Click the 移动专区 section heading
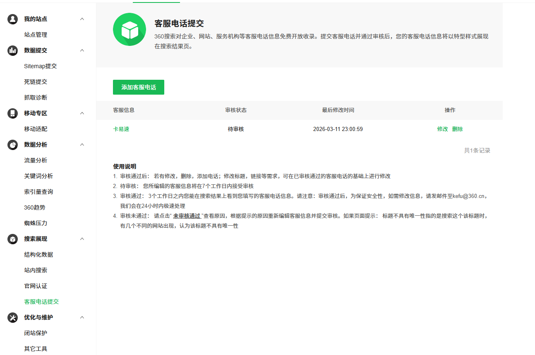This screenshot has width=535, height=355. 36,113
